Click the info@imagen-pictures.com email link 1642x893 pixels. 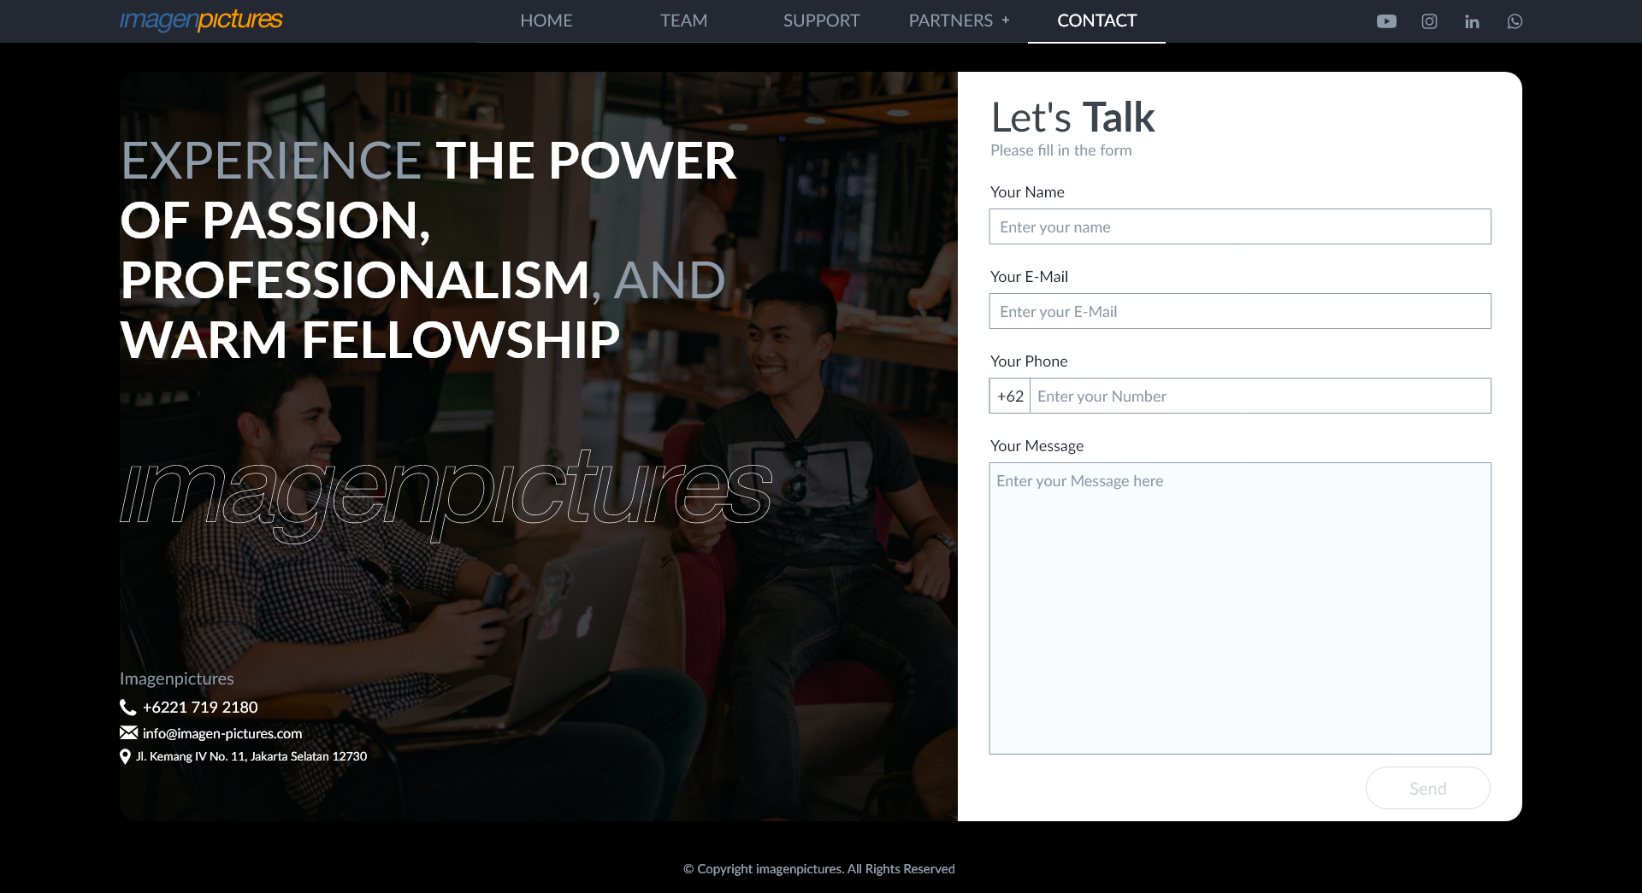tap(222, 733)
